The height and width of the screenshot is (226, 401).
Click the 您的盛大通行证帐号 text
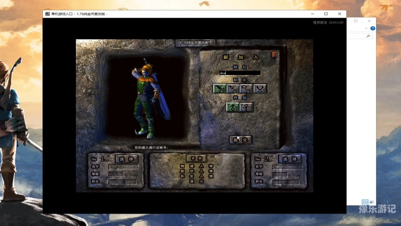(151, 147)
